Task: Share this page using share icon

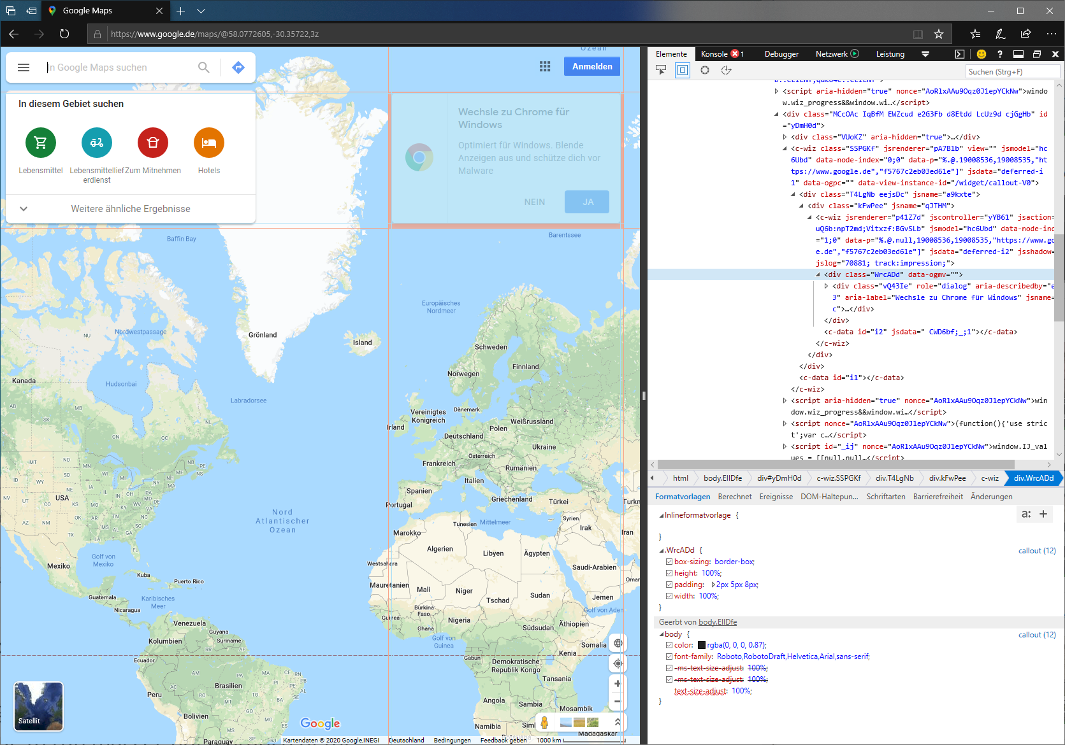Action: tap(1025, 34)
